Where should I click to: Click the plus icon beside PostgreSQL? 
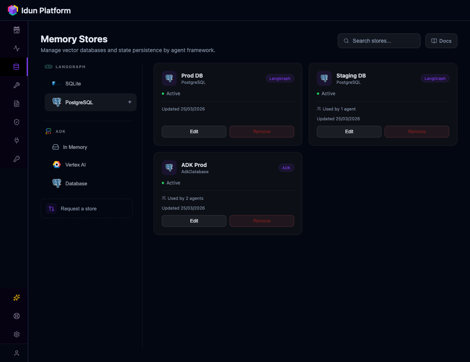coord(130,102)
